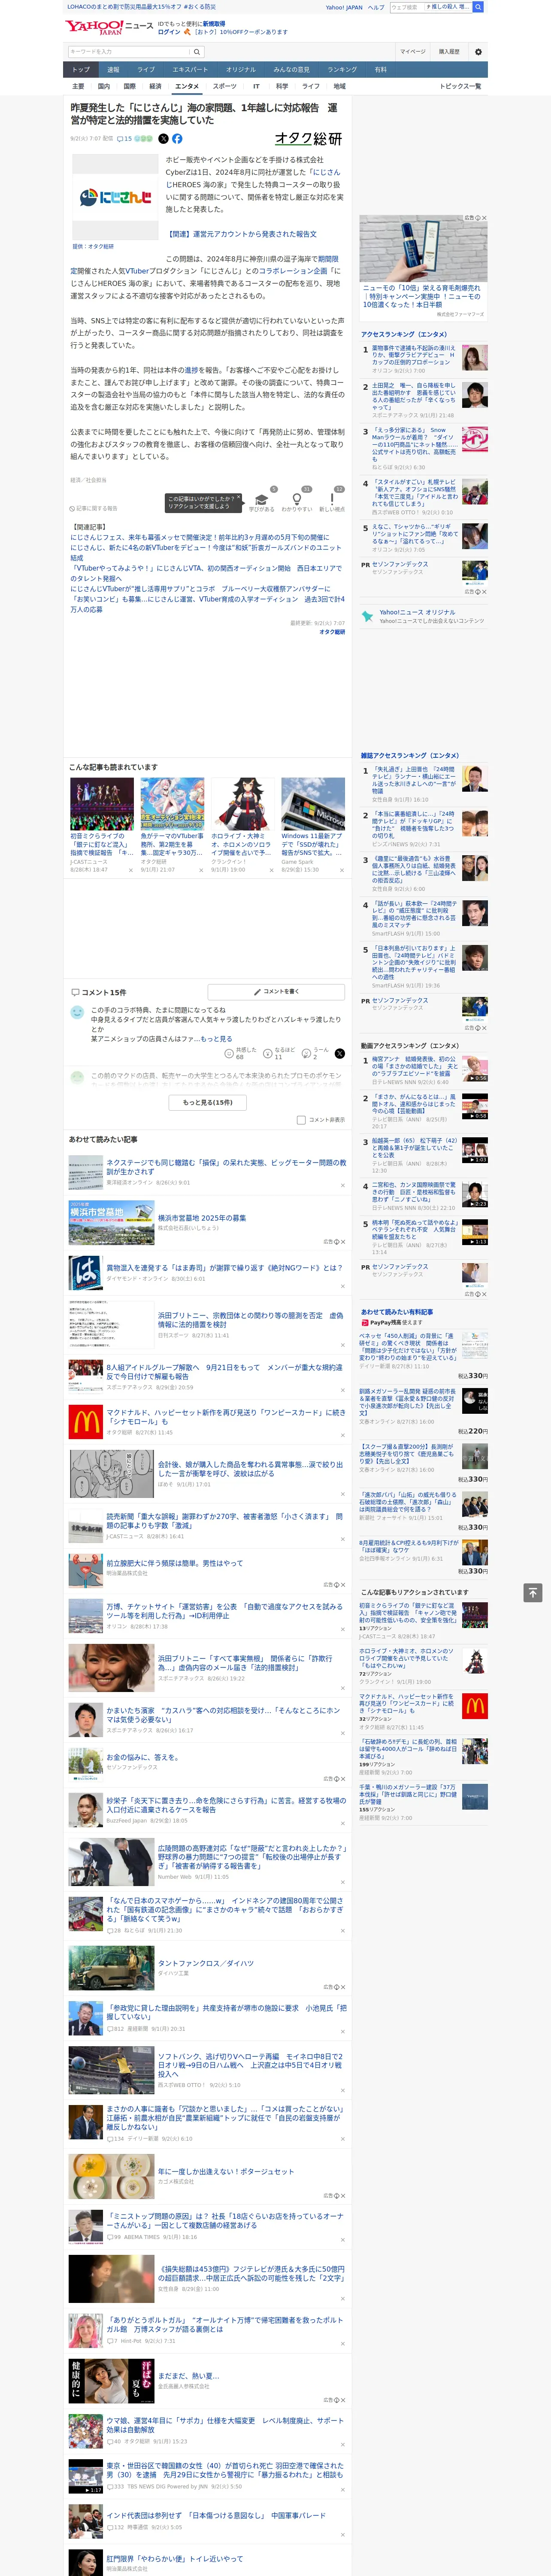Image resolution: width=551 pixels, height=2576 pixels.
Task: Select the IT category
Action: point(256,86)
